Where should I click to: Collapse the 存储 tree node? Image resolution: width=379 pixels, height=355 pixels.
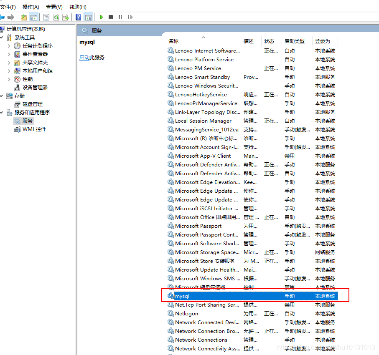point(2,96)
